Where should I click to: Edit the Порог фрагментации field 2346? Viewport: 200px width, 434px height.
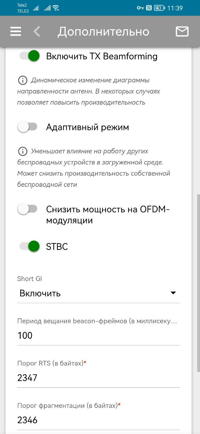[x=98, y=420]
